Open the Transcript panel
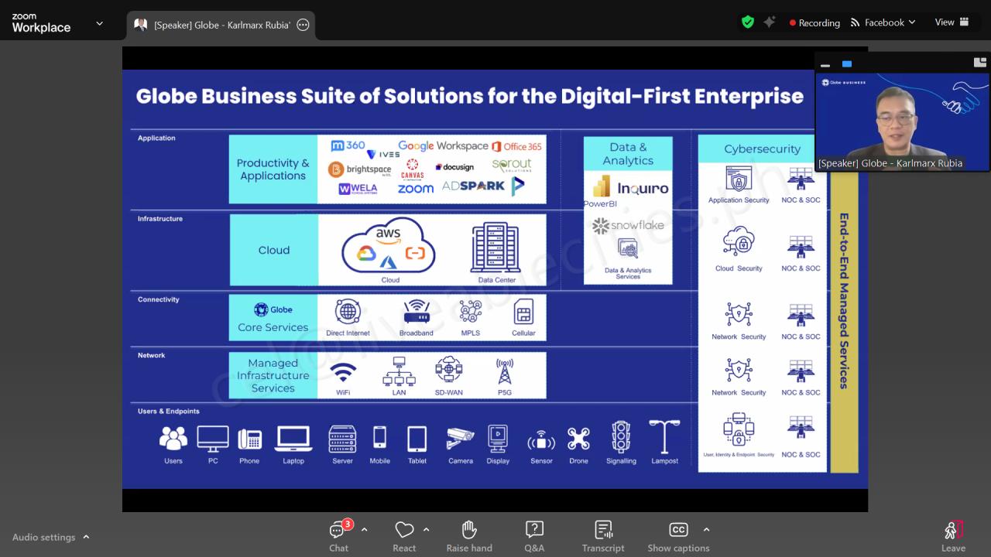The image size is (991, 557). pos(603,536)
